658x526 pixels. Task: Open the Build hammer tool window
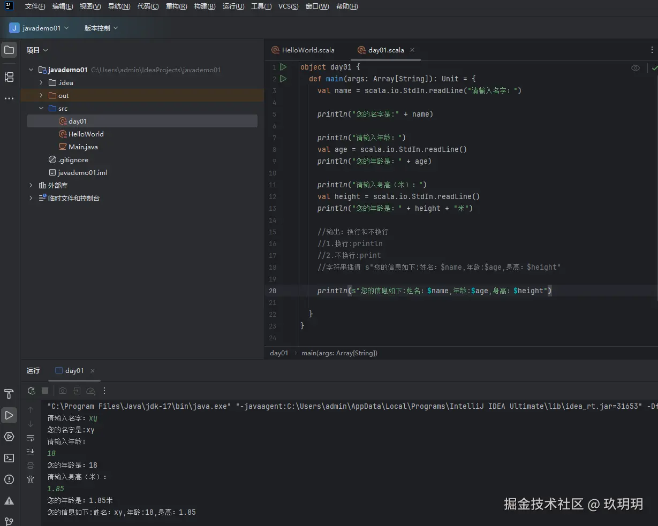(x=9, y=394)
